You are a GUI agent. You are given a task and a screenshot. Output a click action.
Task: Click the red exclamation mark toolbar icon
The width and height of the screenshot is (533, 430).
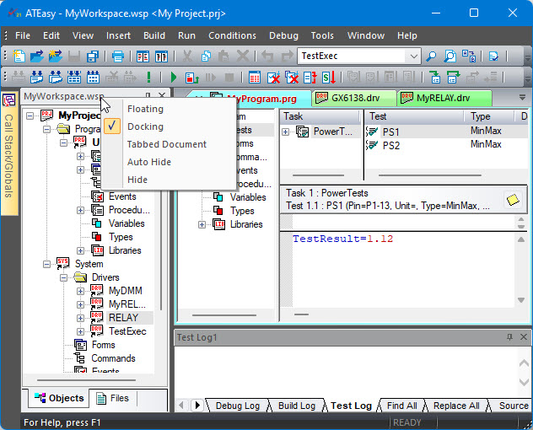point(149,78)
